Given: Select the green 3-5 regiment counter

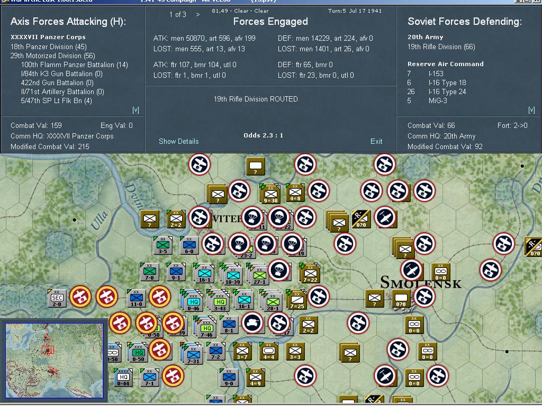Looking at the screenshot, I should (x=162, y=245).
